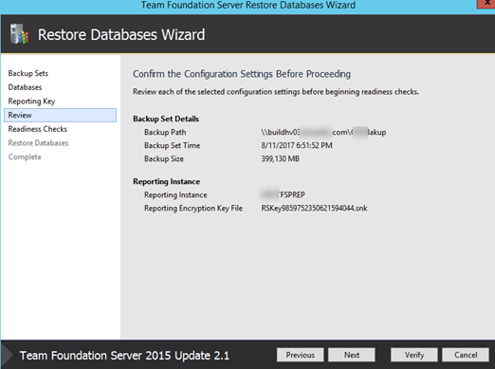This screenshot has width=495, height=369.
Task: Click the Confirm the Configuration Settings heading
Action: click(242, 74)
